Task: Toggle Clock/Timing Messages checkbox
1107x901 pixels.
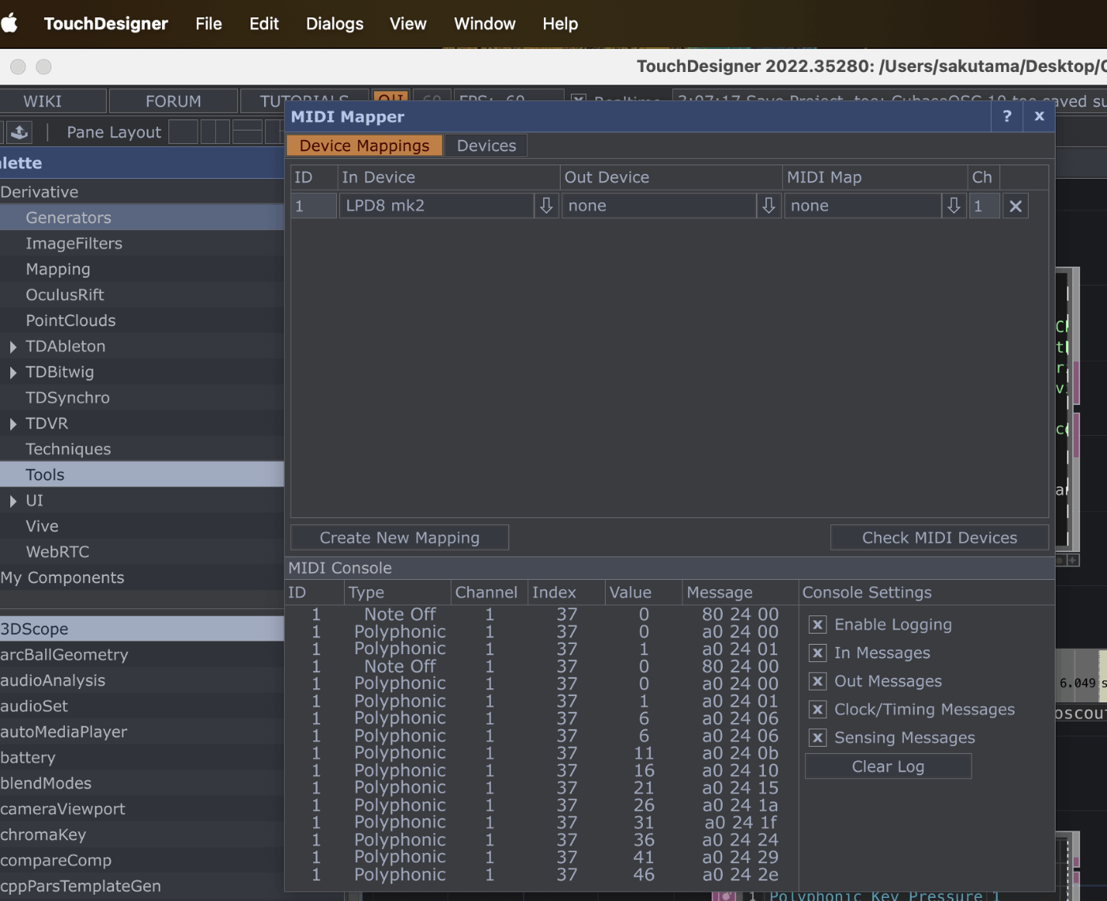Action: click(818, 710)
